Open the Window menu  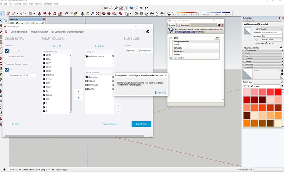coord(38,4)
